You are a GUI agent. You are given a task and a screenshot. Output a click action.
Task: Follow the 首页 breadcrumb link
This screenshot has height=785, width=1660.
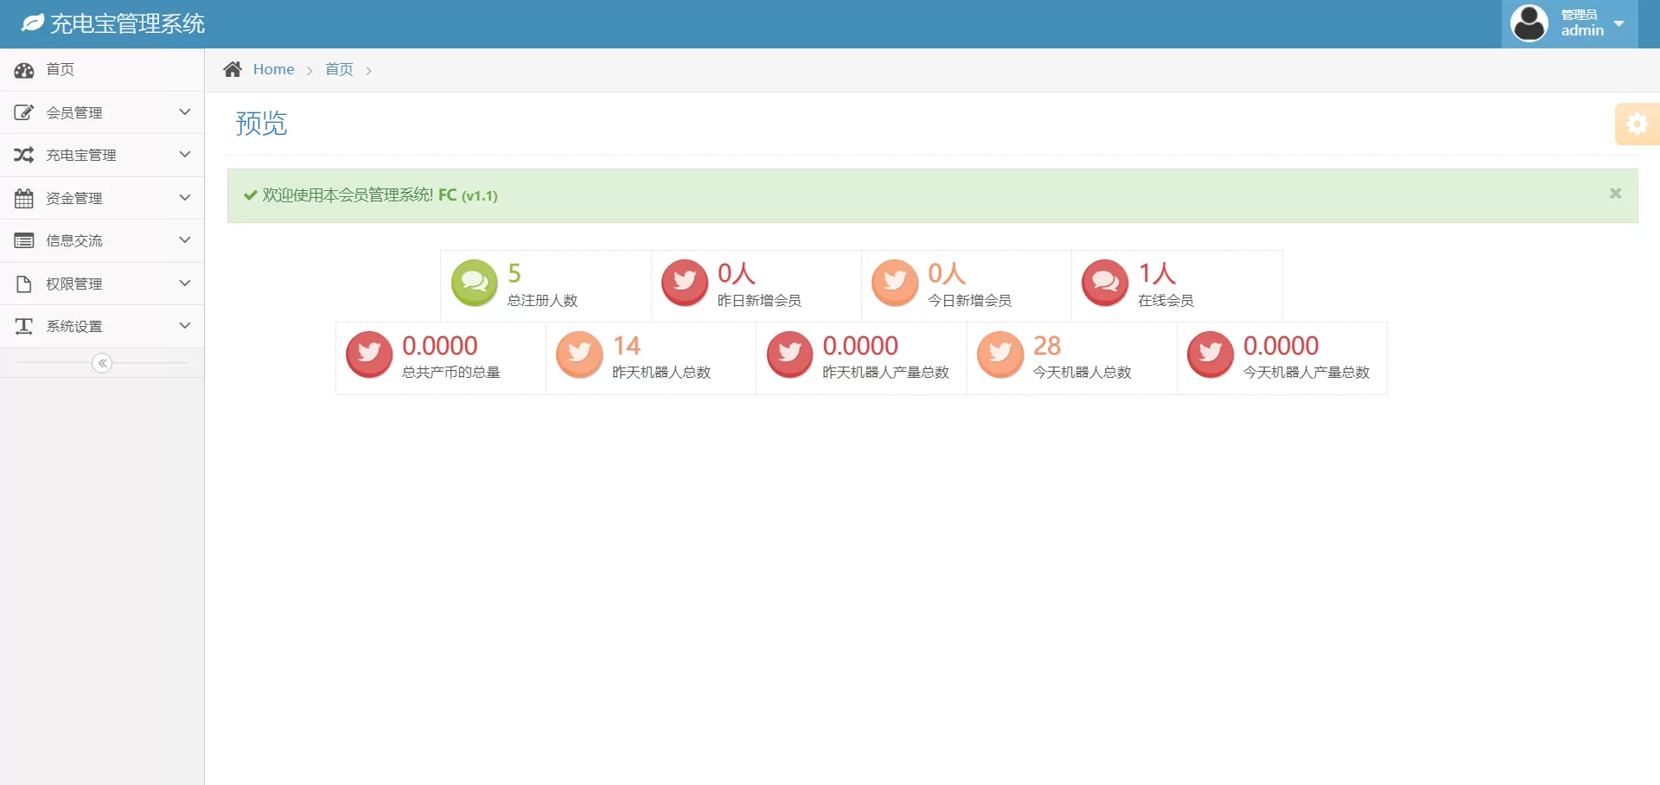tap(339, 69)
